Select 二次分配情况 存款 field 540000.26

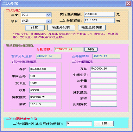[104, 69]
